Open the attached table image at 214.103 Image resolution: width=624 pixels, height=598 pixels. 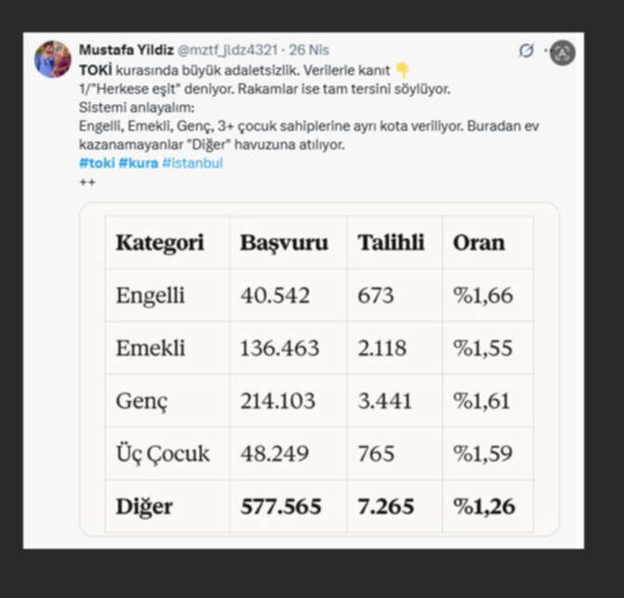pyautogui.click(x=278, y=401)
